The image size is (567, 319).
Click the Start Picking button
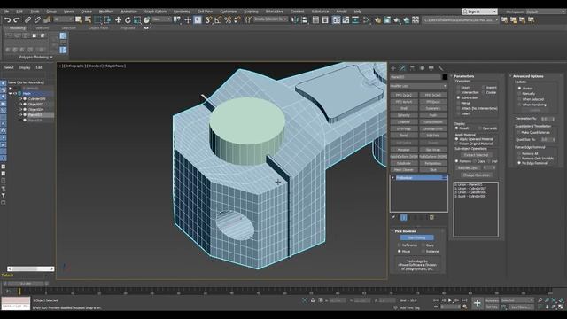coord(416,237)
